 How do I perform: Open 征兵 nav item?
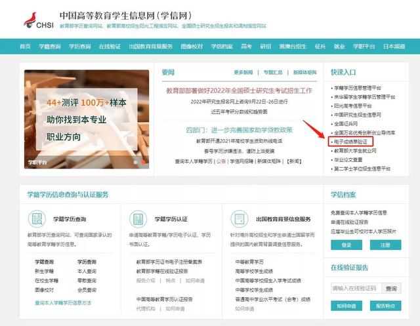pyautogui.click(x=320, y=47)
